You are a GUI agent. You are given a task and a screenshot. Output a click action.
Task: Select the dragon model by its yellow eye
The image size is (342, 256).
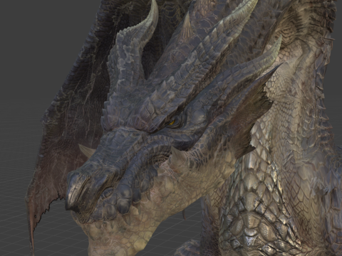[172, 122]
